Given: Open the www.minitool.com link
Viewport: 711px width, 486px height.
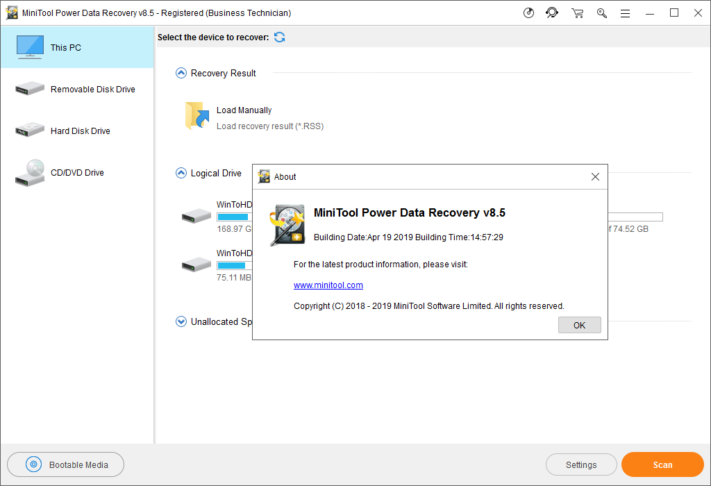Looking at the screenshot, I should pos(328,285).
